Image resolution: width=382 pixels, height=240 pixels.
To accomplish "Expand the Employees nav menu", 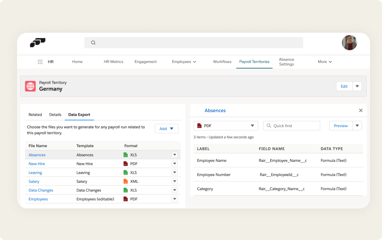I will pos(184,62).
